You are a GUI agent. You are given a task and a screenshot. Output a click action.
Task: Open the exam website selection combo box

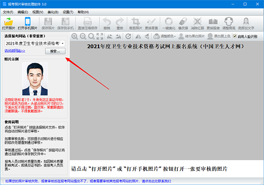coord(35,43)
